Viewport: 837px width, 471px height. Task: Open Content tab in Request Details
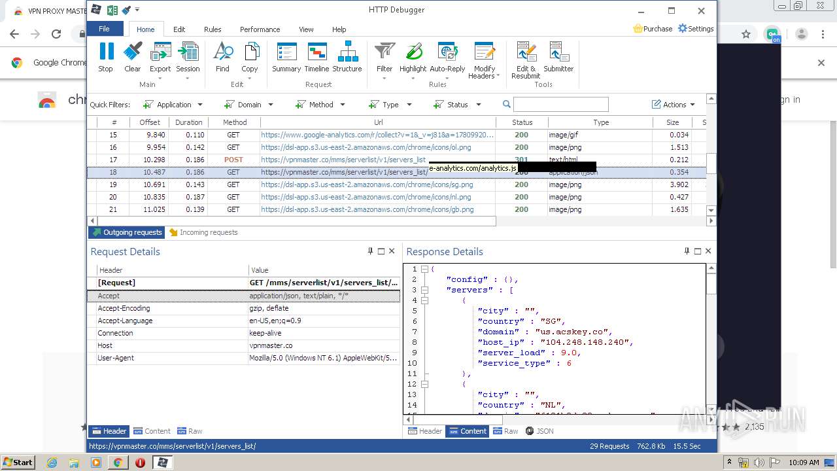coord(152,431)
